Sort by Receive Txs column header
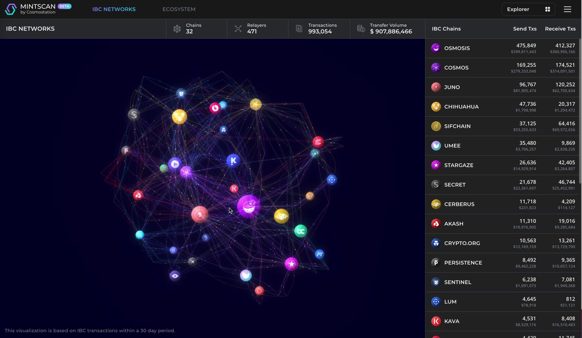Image resolution: width=582 pixels, height=338 pixels. (x=560, y=29)
